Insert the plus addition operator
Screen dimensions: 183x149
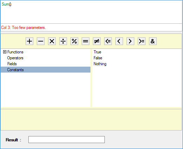click(x=29, y=41)
